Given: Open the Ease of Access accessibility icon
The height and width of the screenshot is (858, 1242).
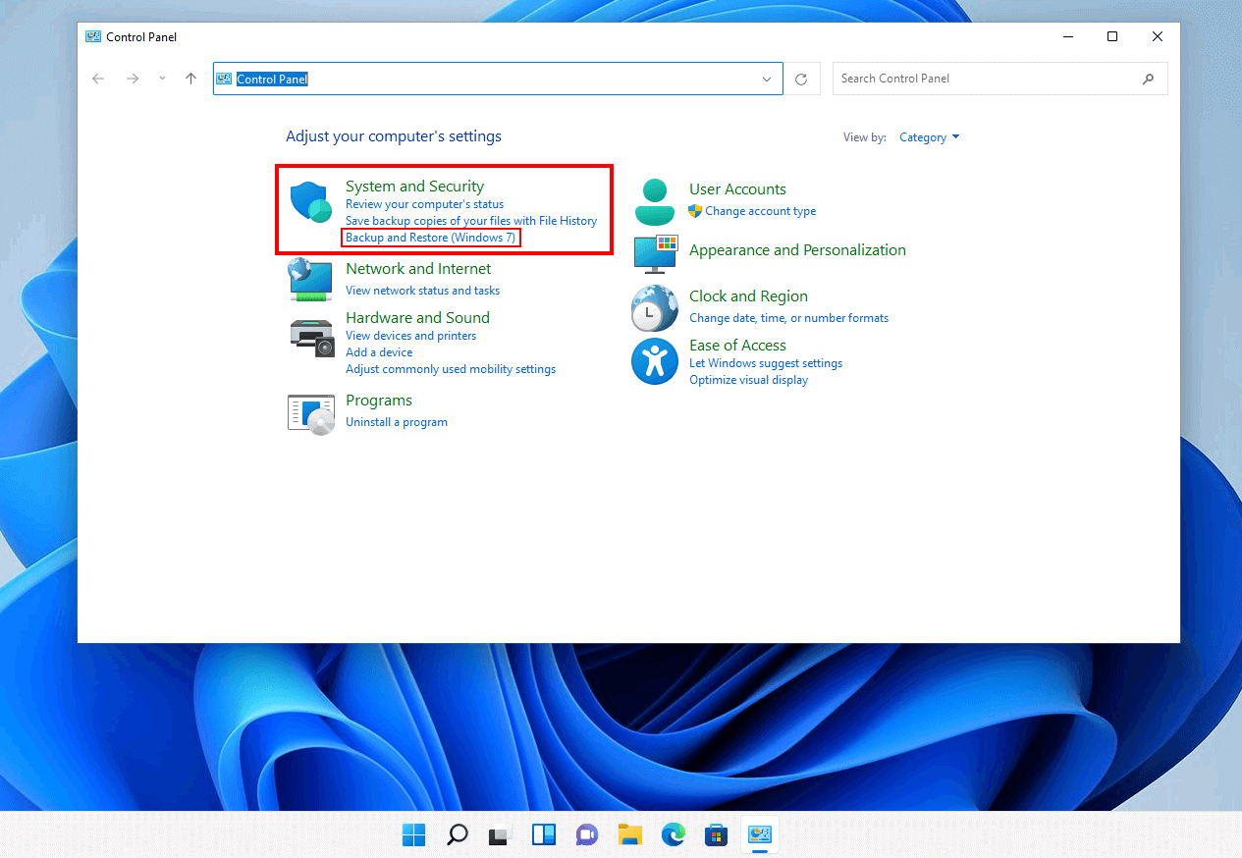Looking at the screenshot, I should [654, 360].
